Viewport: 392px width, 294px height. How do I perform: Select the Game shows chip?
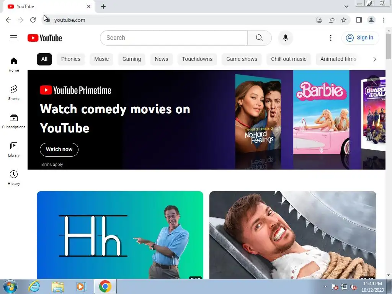click(242, 59)
